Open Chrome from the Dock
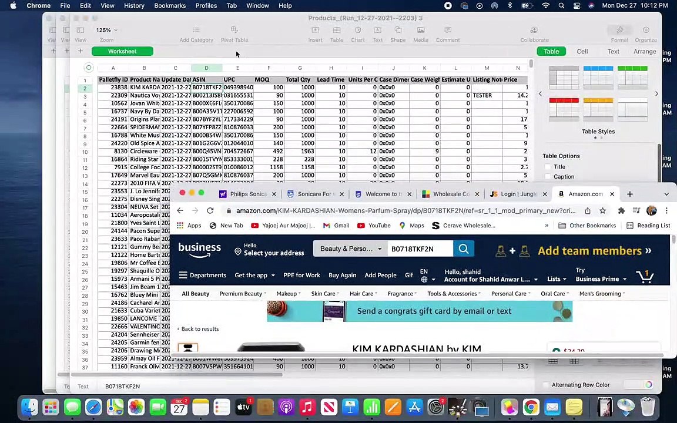 click(531, 407)
